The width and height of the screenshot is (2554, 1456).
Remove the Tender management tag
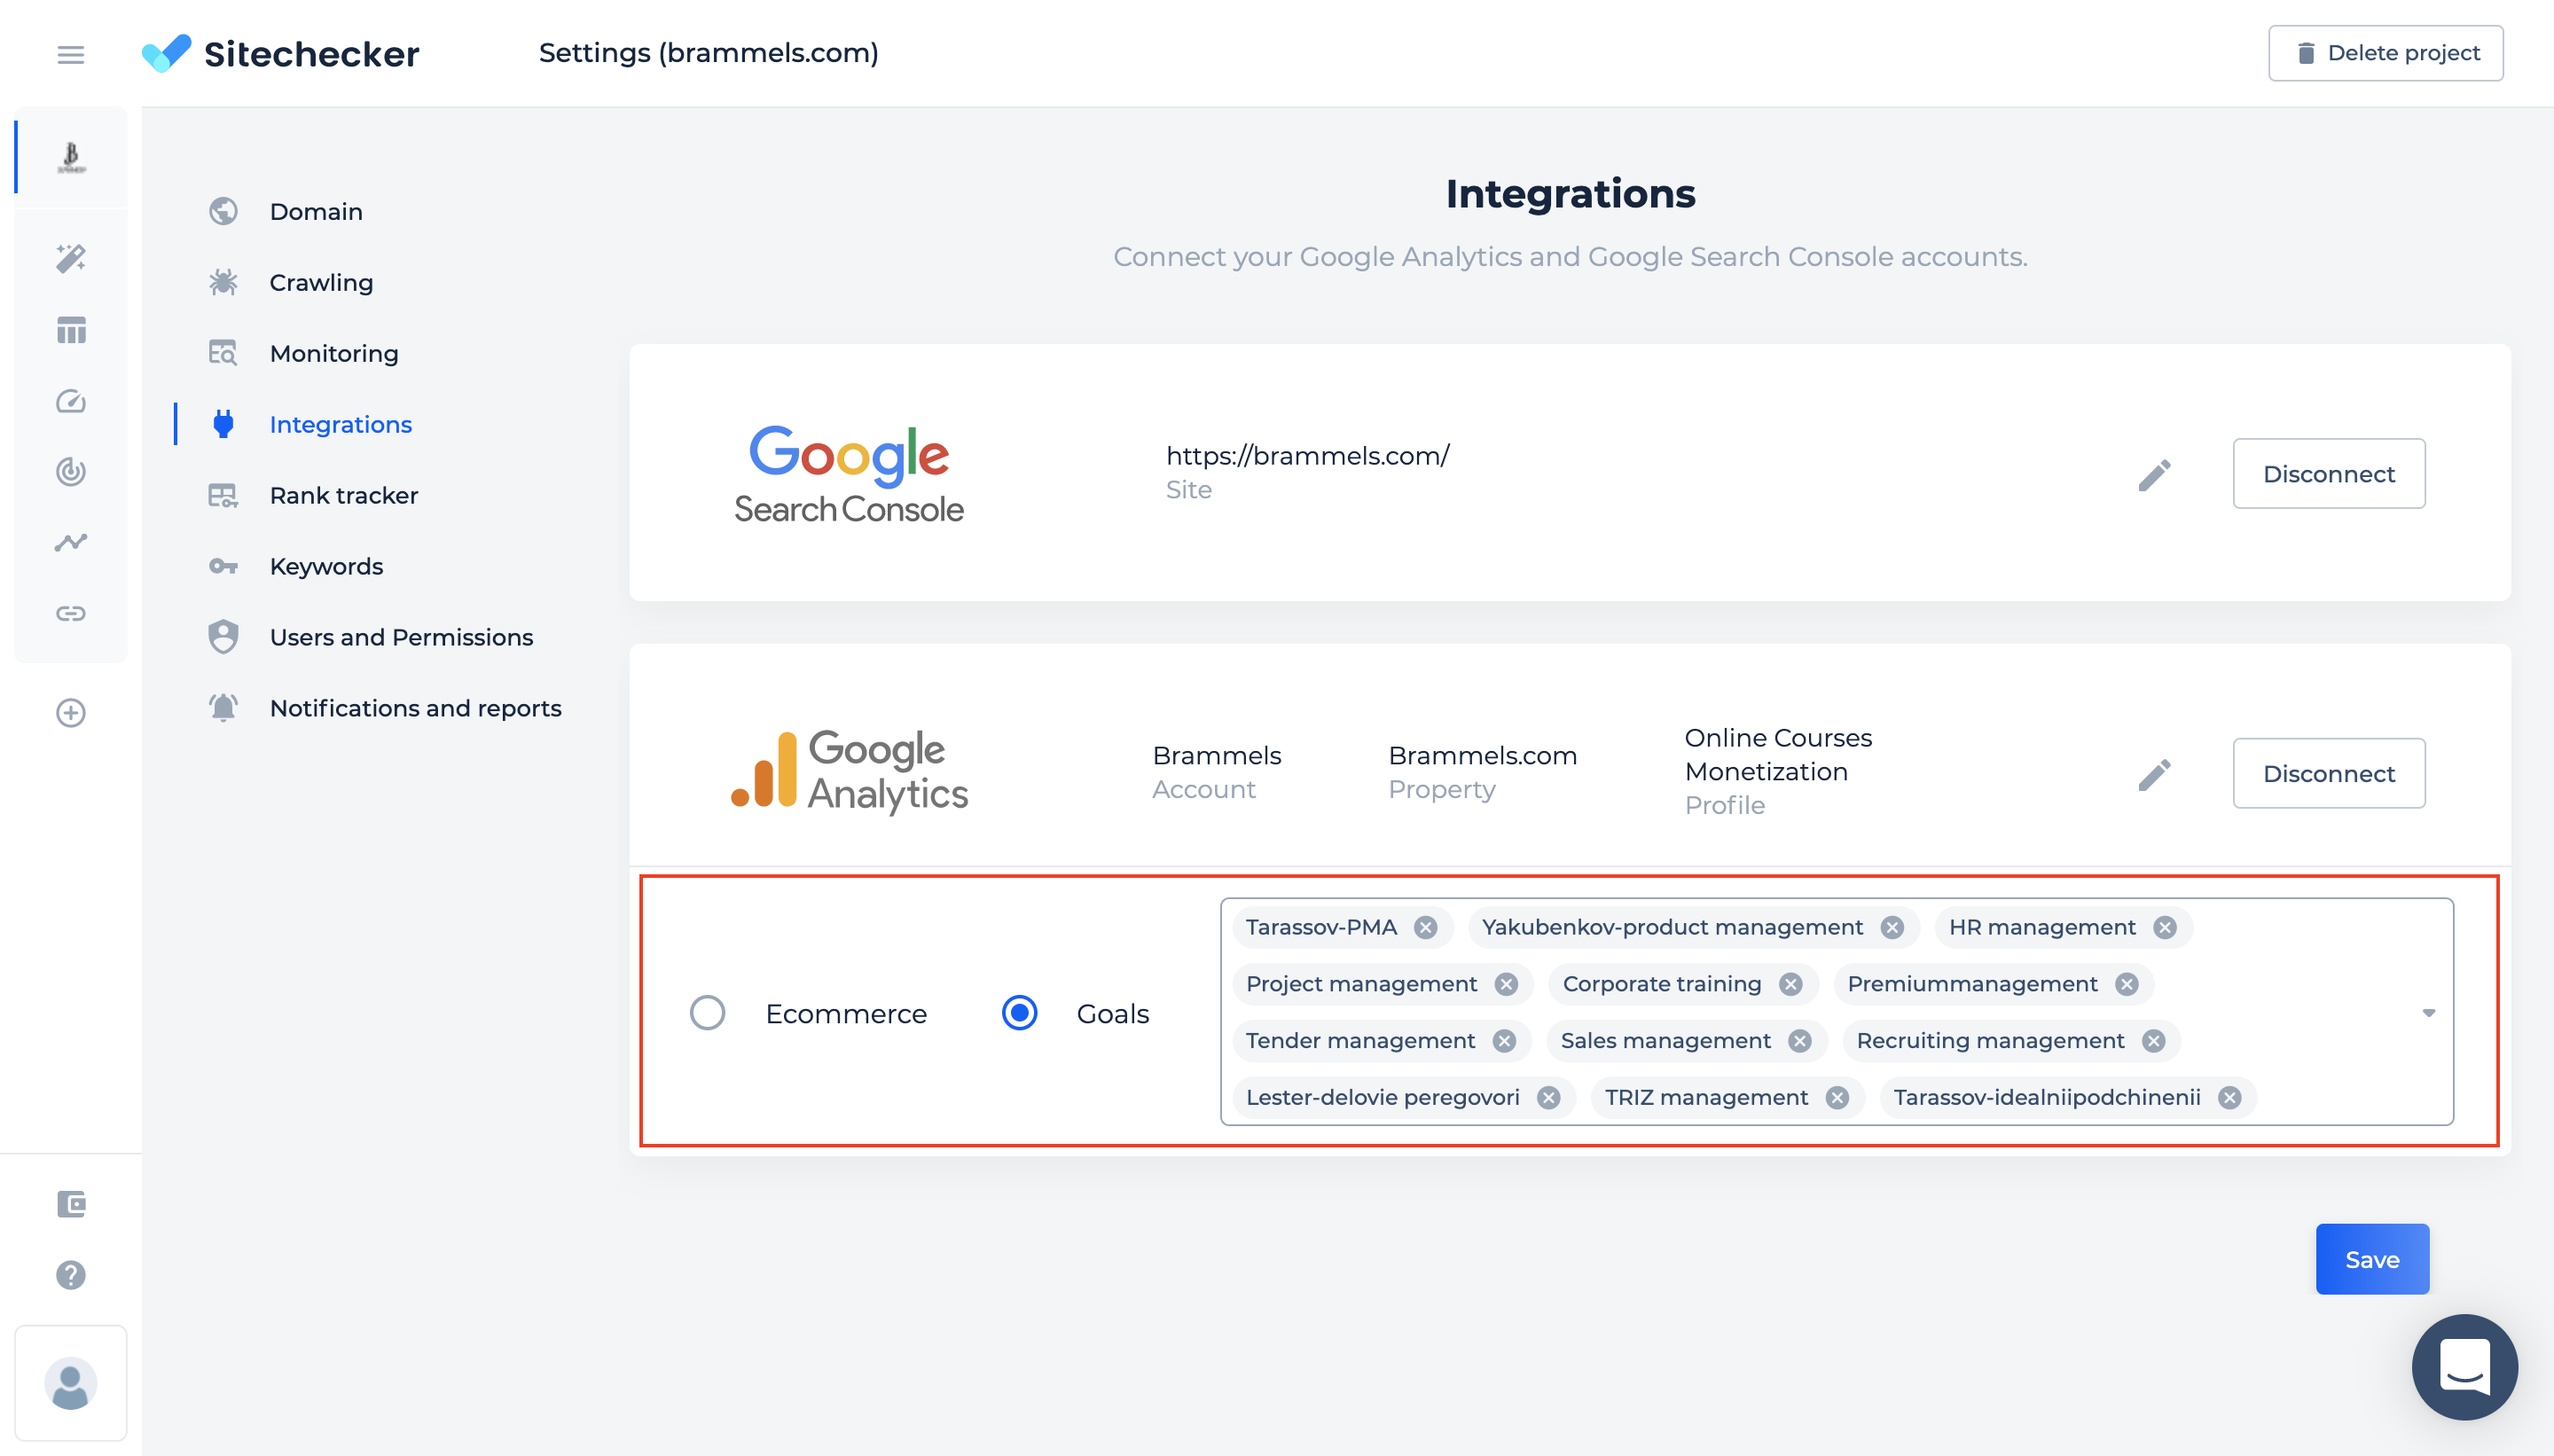click(1503, 1041)
